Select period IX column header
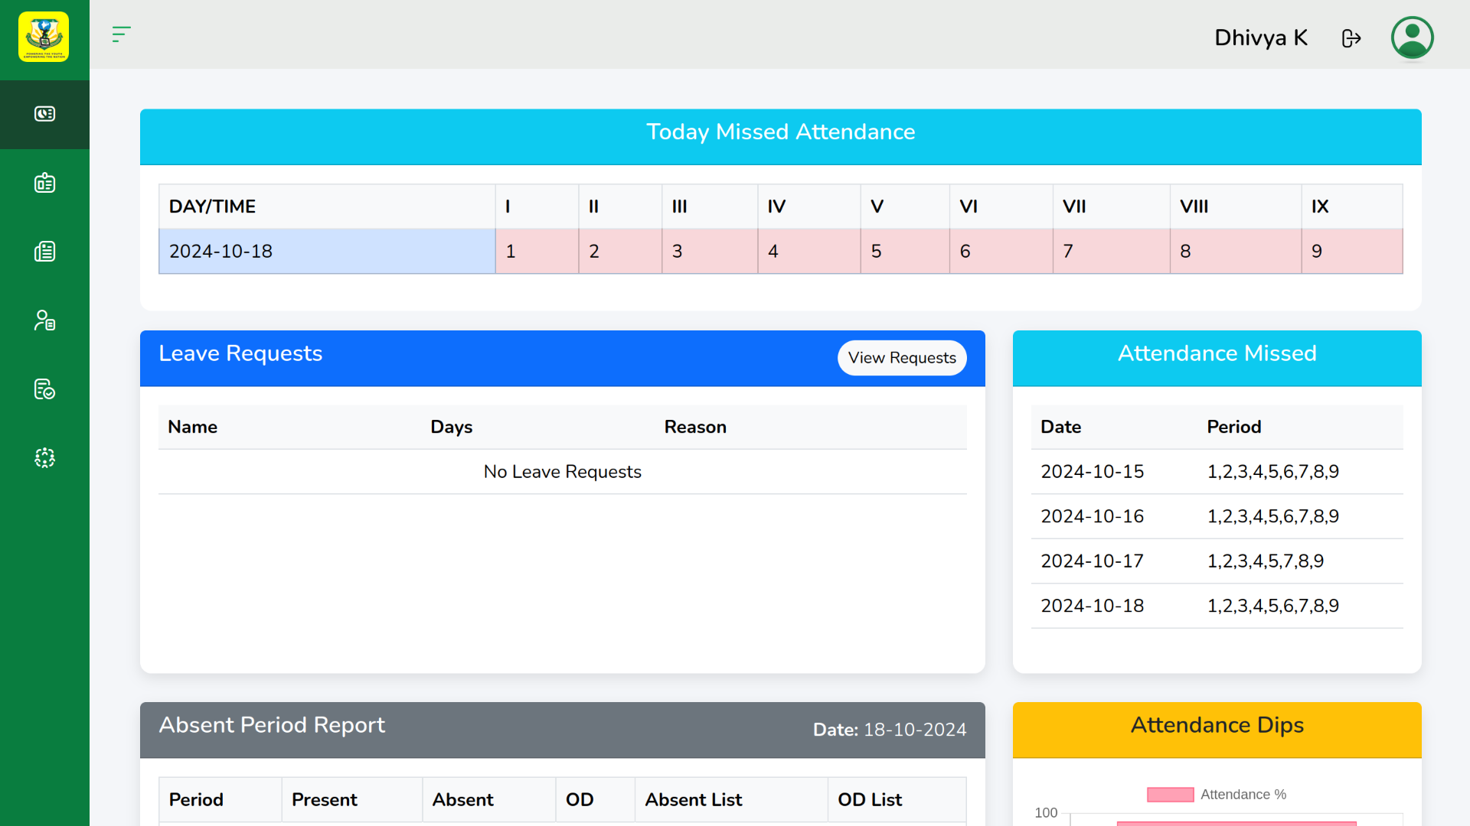The width and height of the screenshot is (1470, 826). (x=1320, y=206)
